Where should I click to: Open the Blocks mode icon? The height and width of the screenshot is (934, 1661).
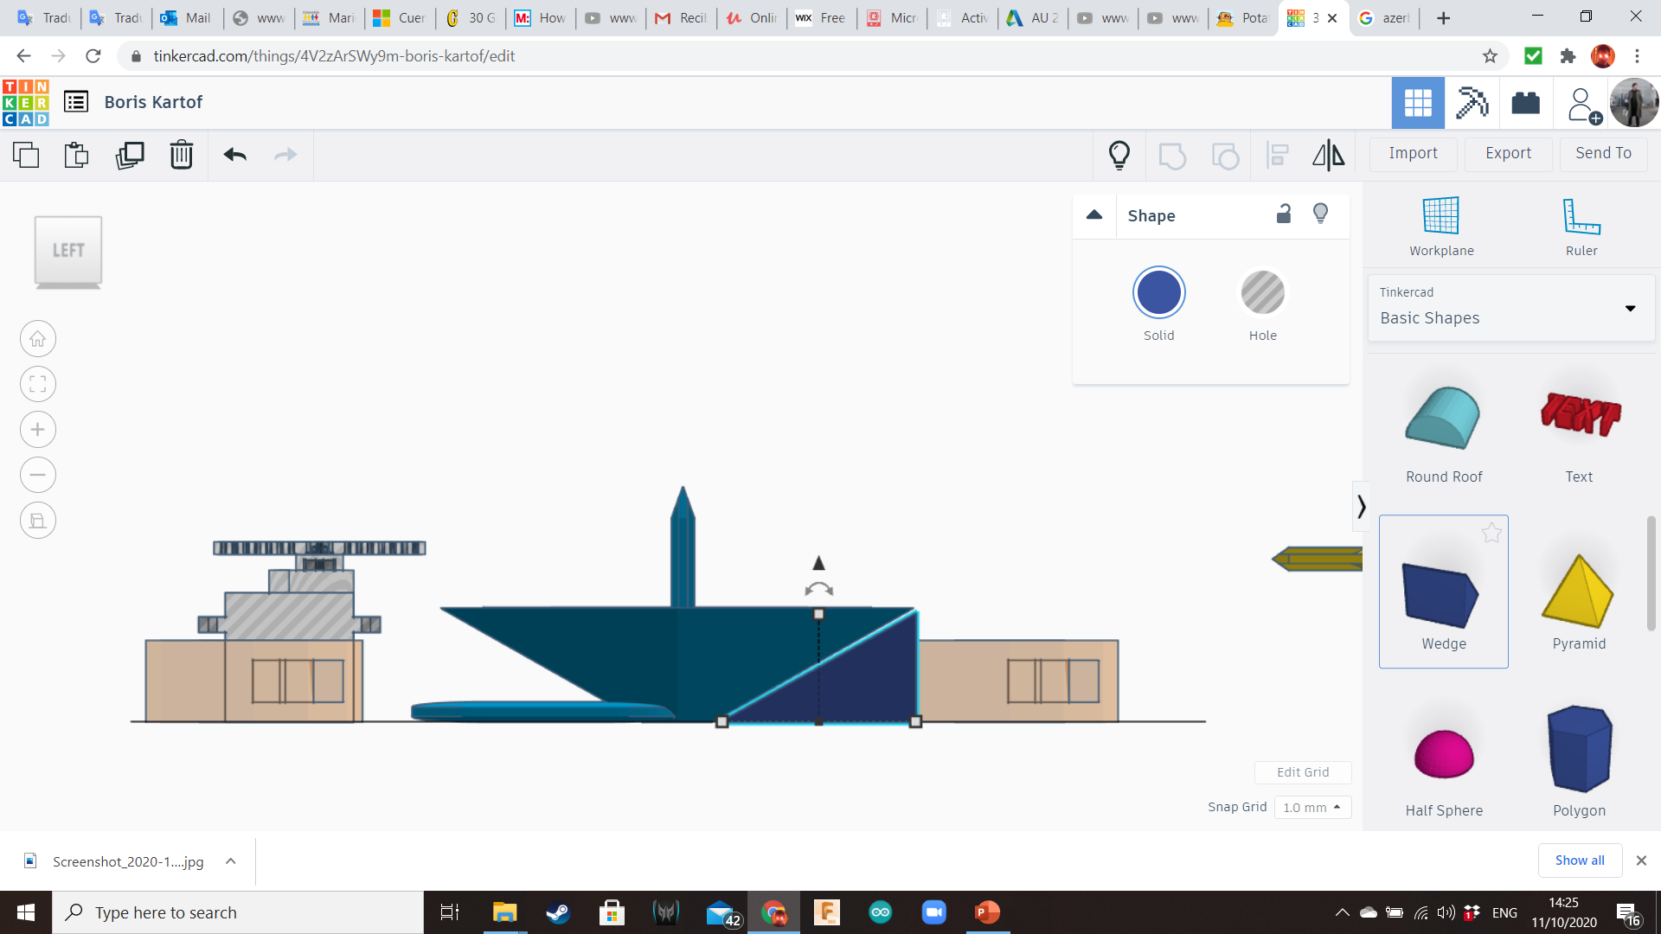(x=1471, y=103)
